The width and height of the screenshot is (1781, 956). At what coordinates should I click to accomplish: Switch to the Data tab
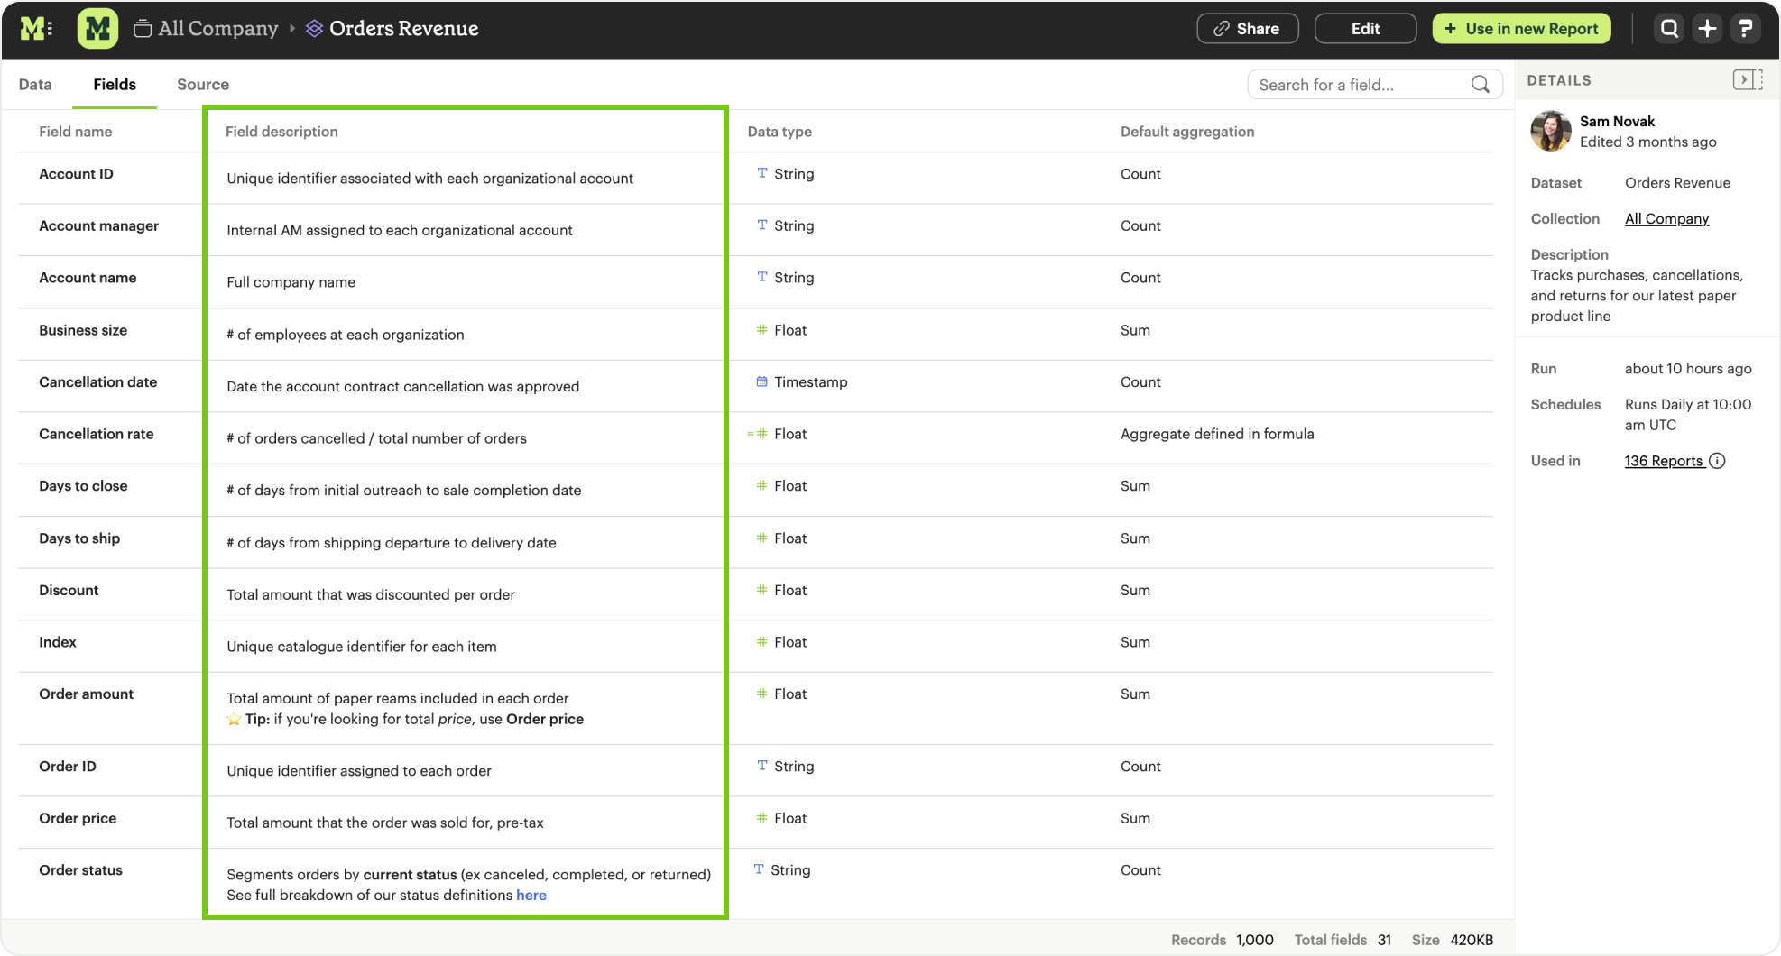(x=35, y=84)
